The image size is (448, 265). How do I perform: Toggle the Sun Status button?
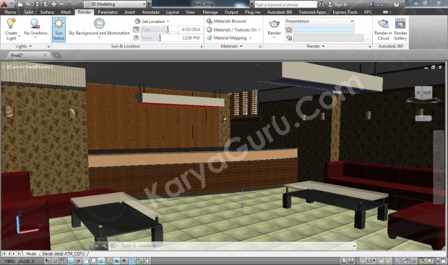pos(59,30)
